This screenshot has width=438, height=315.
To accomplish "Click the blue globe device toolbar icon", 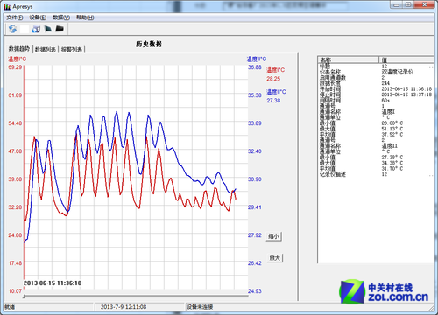I will pyautogui.click(x=36, y=29).
